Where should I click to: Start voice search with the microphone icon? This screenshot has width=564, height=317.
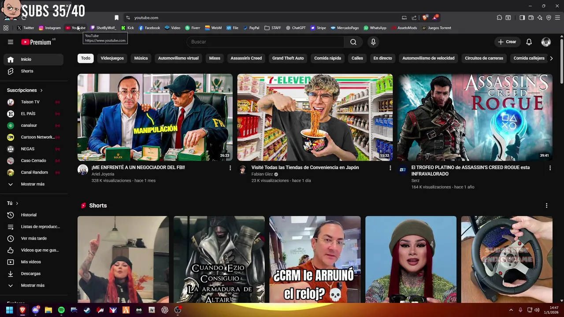pyautogui.click(x=373, y=42)
